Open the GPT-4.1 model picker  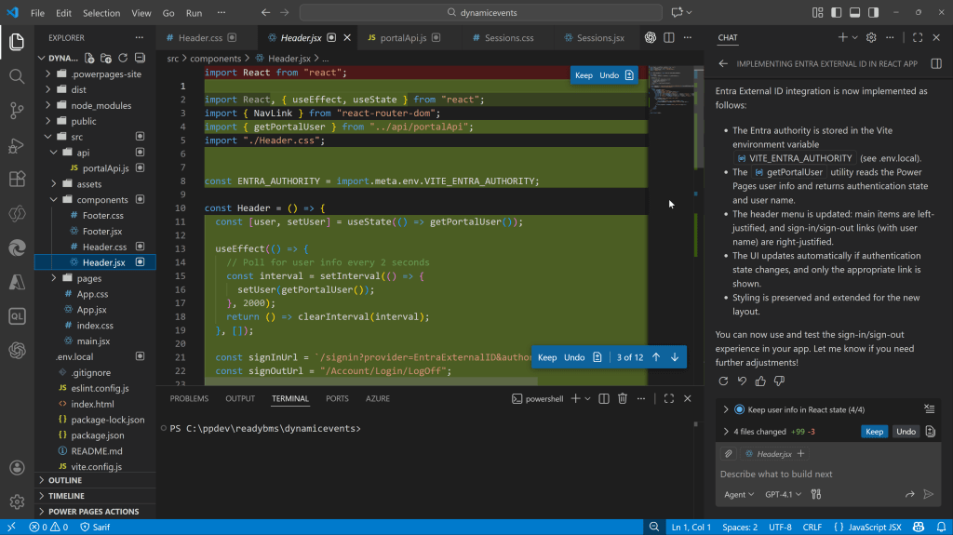point(784,494)
